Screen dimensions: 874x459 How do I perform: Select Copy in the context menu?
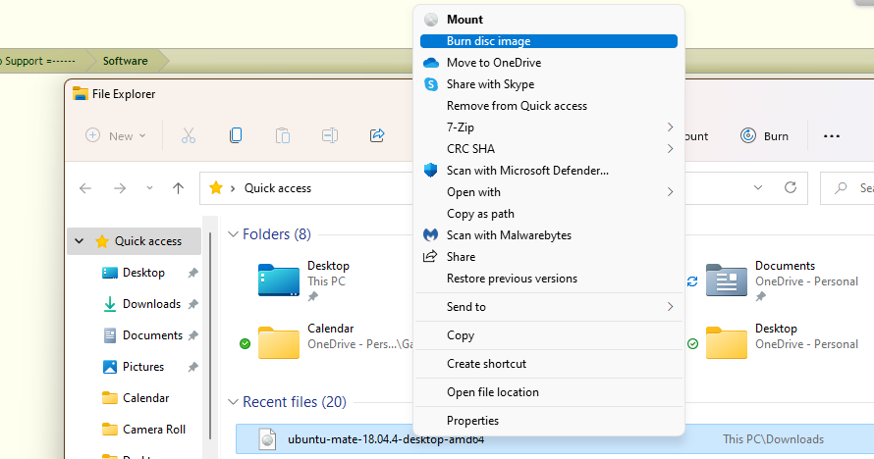[x=549, y=335]
